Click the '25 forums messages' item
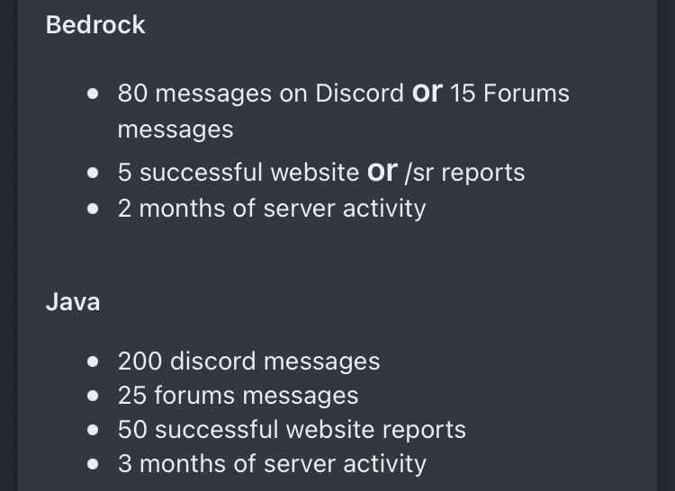The height and width of the screenshot is (491, 675). 238,396
